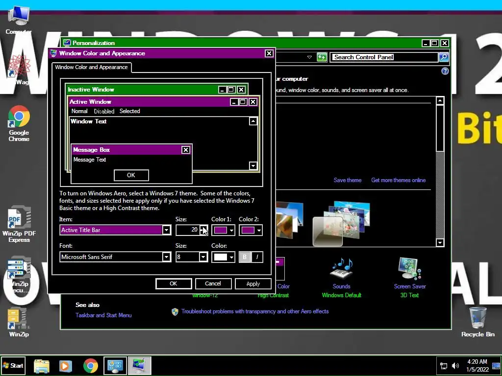Click the preview message box OK button
Screen dimensions: 502x376
pyautogui.click(x=131, y=175)
